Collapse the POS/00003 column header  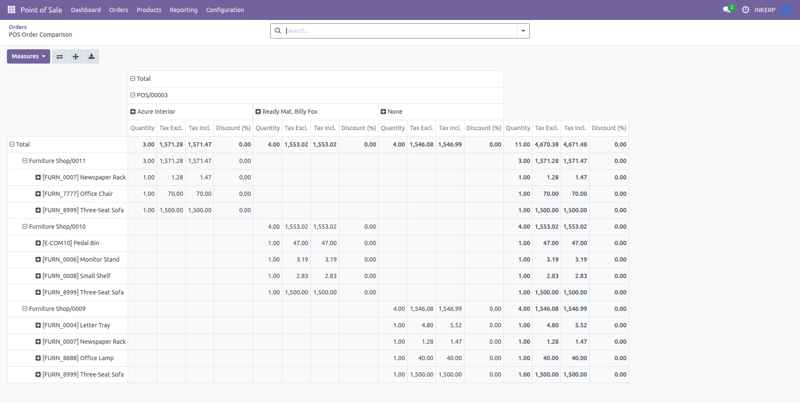316,95
